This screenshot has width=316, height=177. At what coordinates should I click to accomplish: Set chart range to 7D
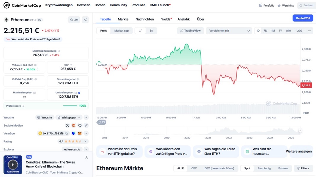[265, 31]
